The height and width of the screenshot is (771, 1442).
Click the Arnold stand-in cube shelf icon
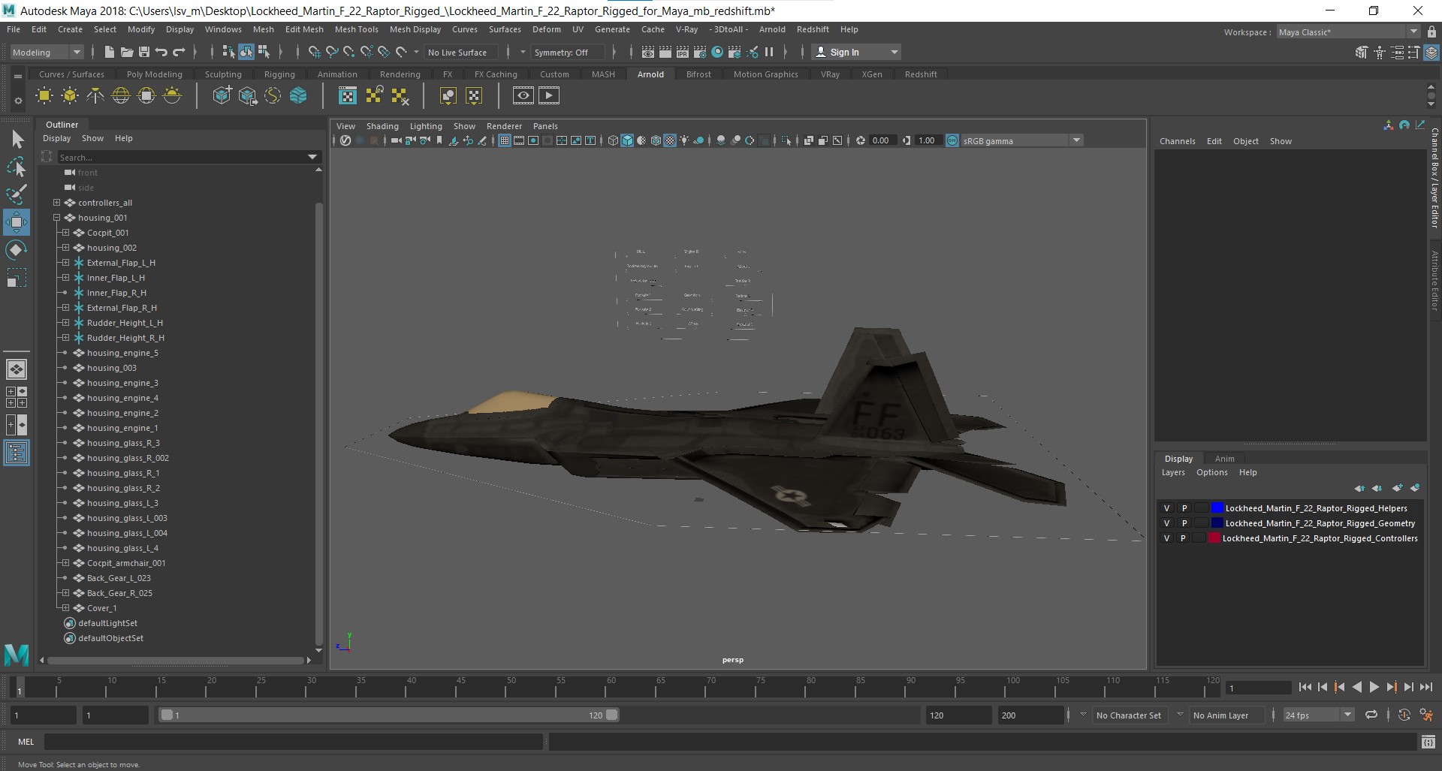(x=222, y=95)
